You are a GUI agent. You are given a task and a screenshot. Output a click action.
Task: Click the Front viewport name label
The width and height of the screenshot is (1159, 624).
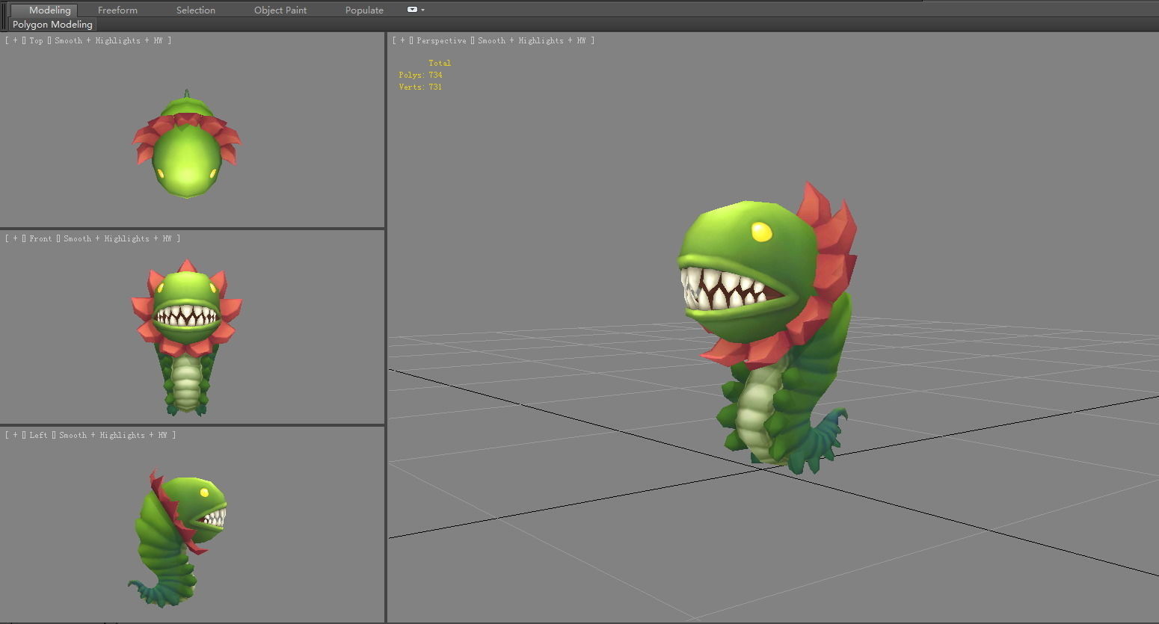pyautogui.click(x=40, y=238)
